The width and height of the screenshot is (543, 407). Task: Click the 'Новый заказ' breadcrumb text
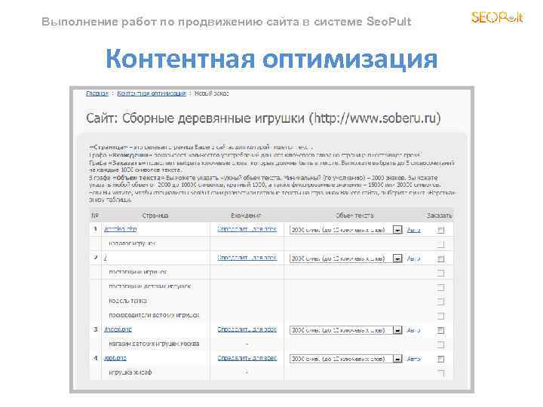[x=212, y=93]
